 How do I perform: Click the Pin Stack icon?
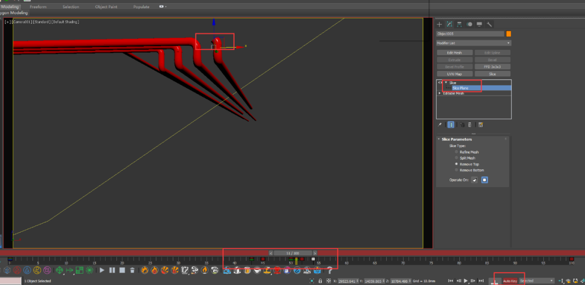click(439, 125)
